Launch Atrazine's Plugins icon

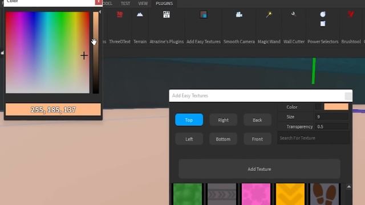[x=167, y=14]
